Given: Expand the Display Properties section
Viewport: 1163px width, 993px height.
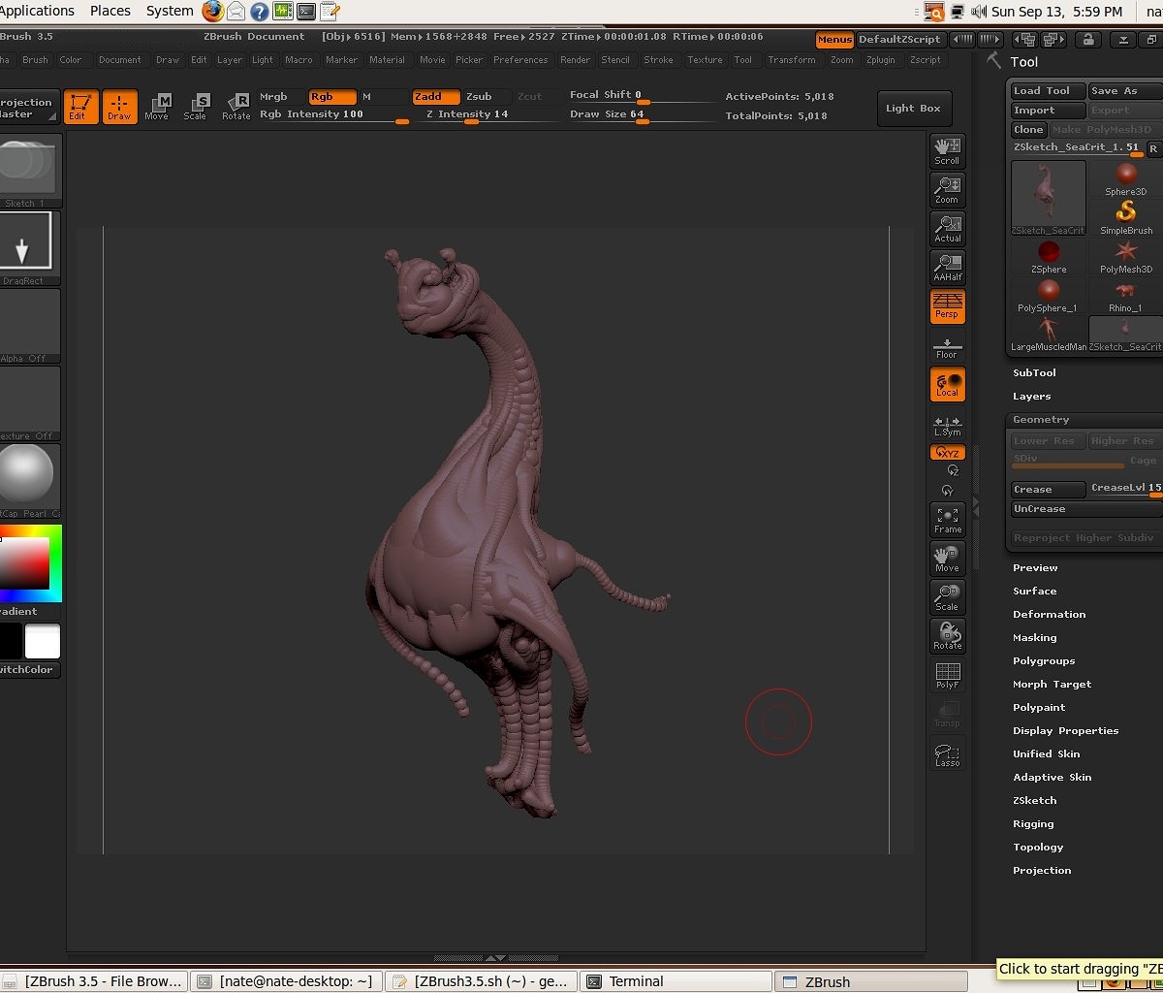Looking at the screenshot, I should point(1065,731).
